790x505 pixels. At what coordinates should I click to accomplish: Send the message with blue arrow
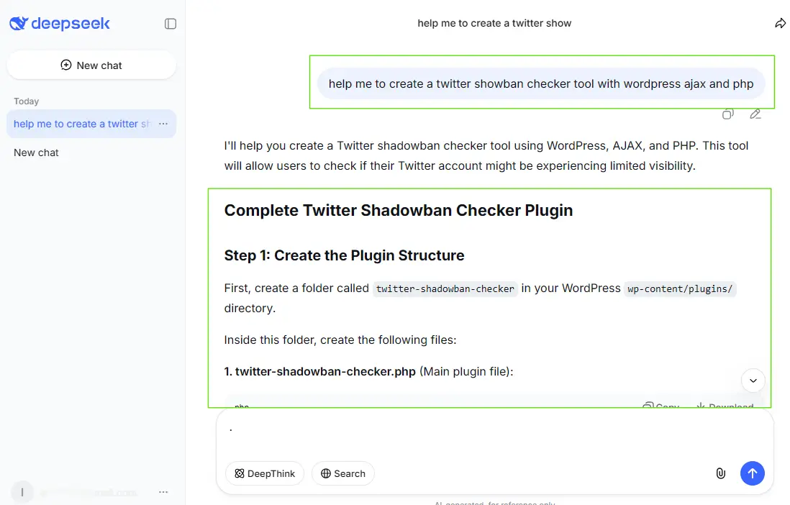coord(753,473)
